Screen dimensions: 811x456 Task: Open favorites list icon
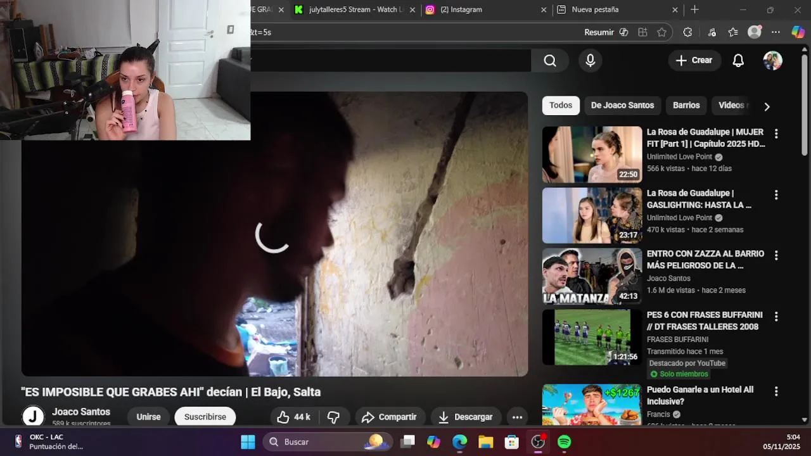coord(733,32)
